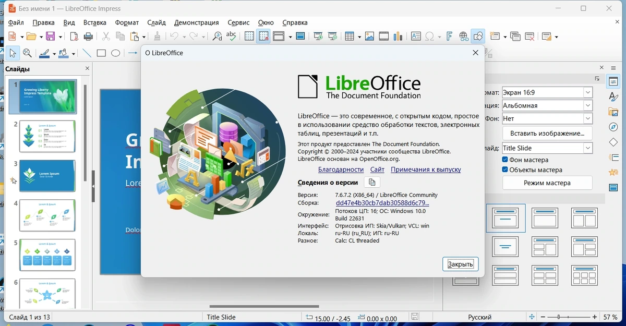This screenshot has height=326, width=626.
Task: Open sidebar Properties deck icon
Action: tap(613, 82)
